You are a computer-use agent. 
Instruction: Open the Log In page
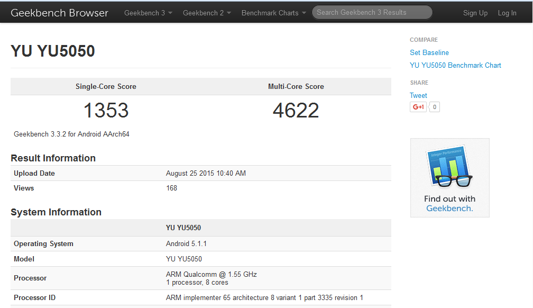[507, 13]
